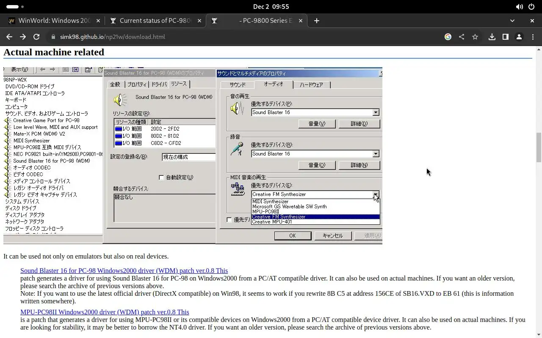Go forward to the next page
This screenshot has height=338, width=542.
pos(23,37)
